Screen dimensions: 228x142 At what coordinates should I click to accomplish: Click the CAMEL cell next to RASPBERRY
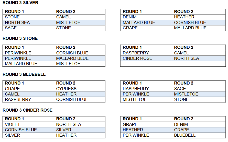pos(181,53)
